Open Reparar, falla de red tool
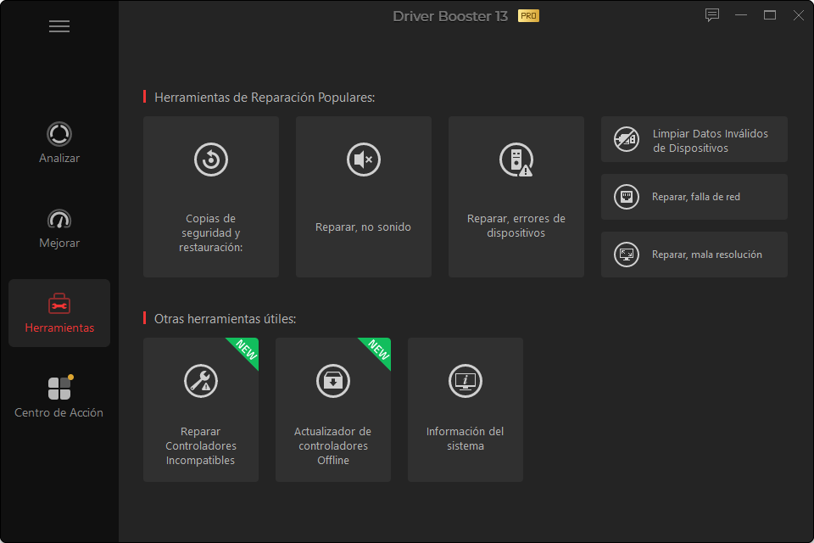Viewport: 814px width, 543px height. [x=694, y=197]
